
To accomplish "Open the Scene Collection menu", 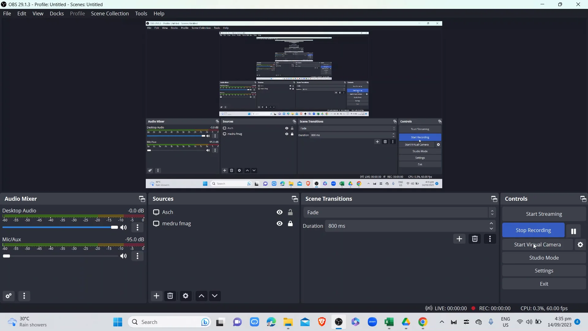I will [x=110, y=13].
